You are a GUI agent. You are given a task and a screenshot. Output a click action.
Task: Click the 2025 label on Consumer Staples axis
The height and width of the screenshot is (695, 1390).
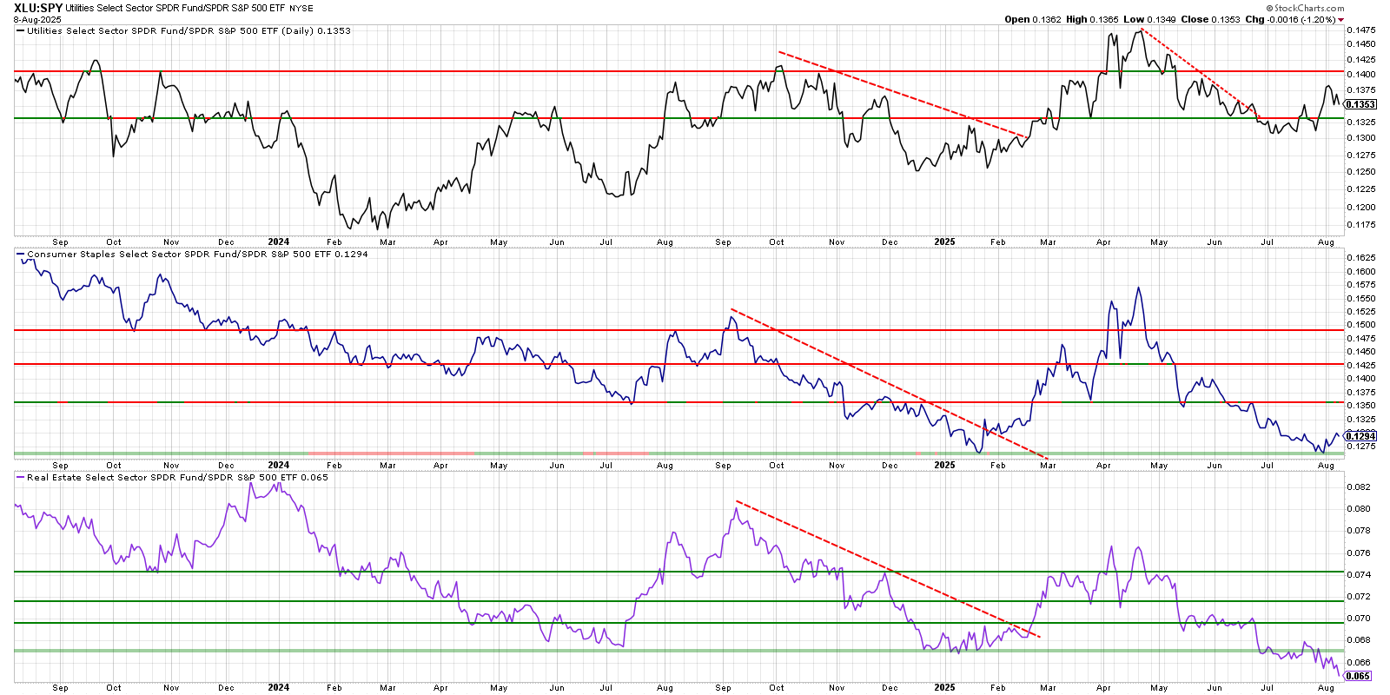(944, 465)
